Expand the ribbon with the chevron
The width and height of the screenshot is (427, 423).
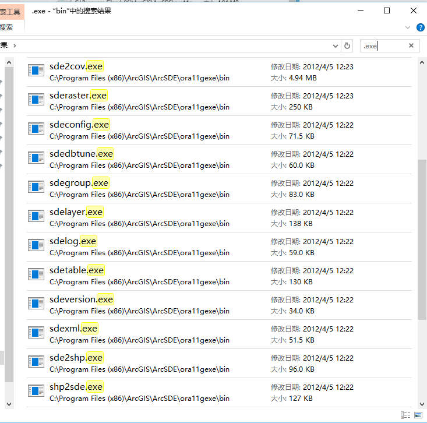408,27
